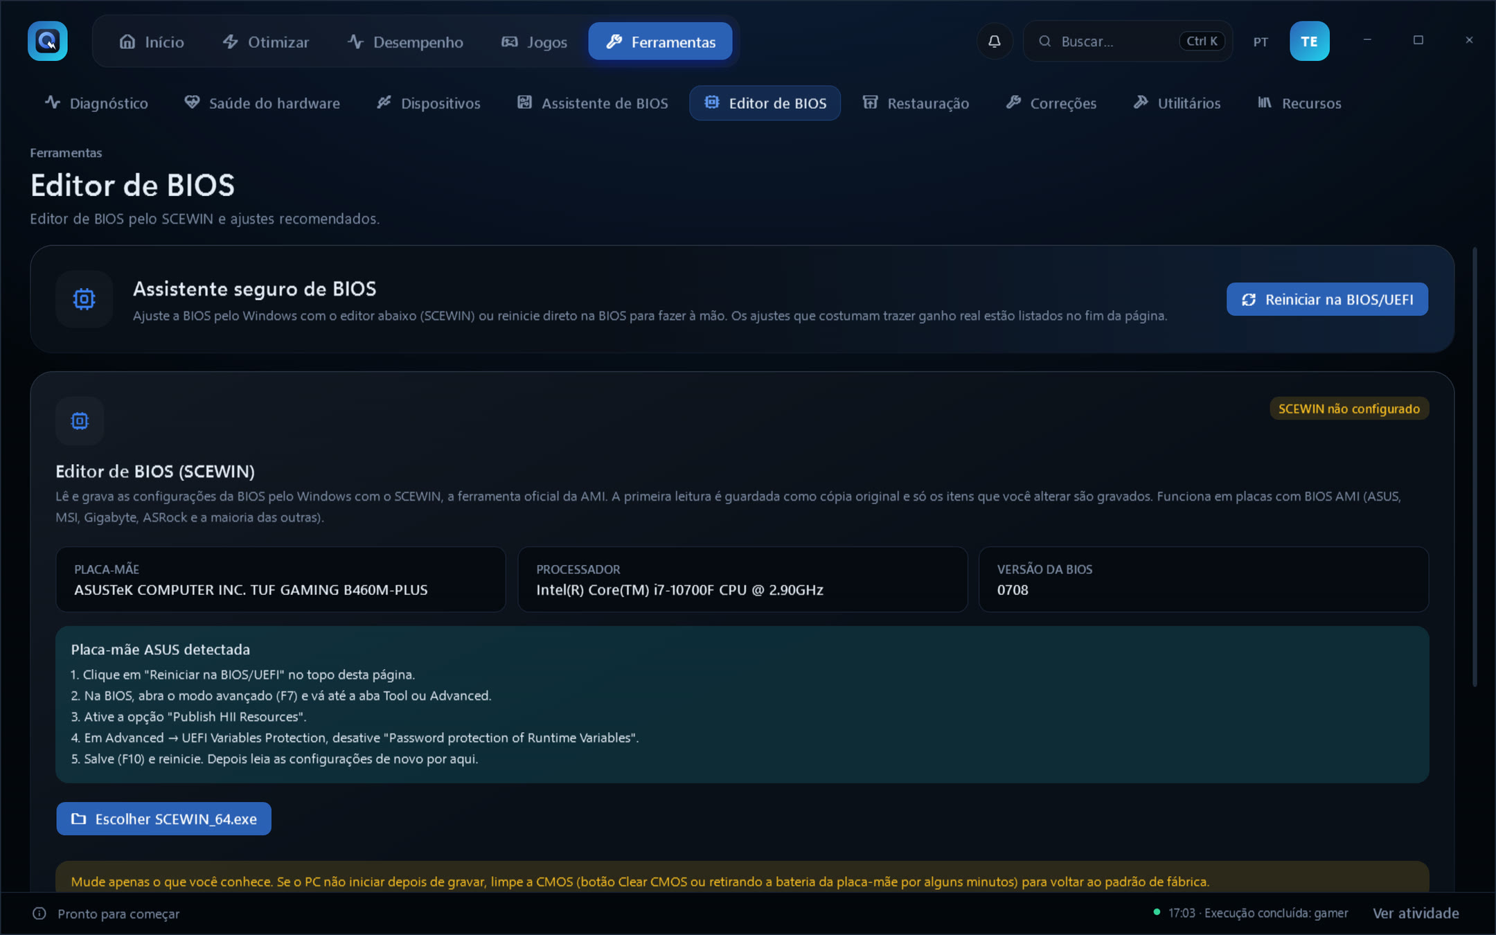1496x935 pixels.
Task: Click the processor value Intel Core i7-10700F
Action: (679, 590)
